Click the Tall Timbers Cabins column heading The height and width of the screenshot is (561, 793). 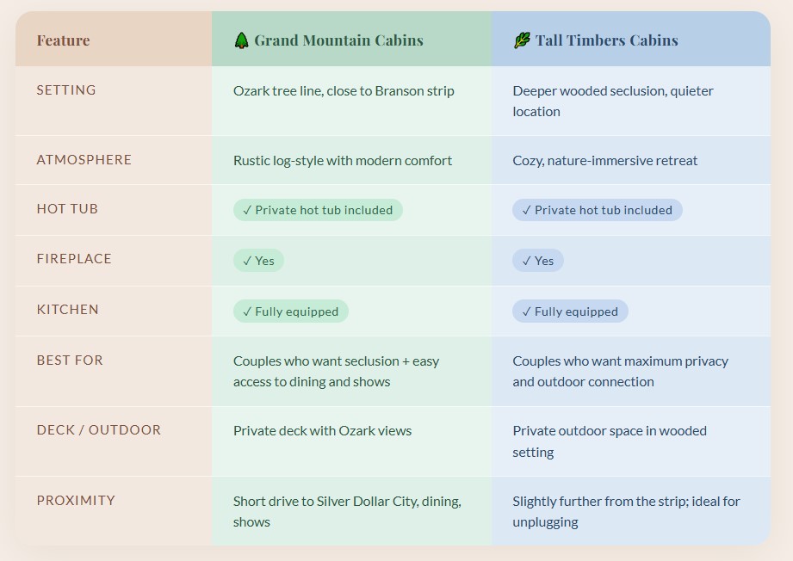tap(606, 40)
